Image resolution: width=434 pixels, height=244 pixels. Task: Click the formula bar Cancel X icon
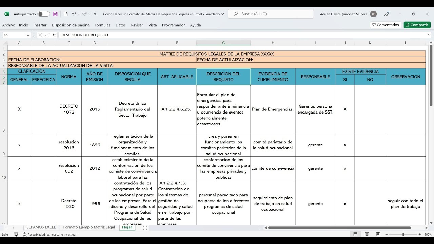click(x=40, y=35)
